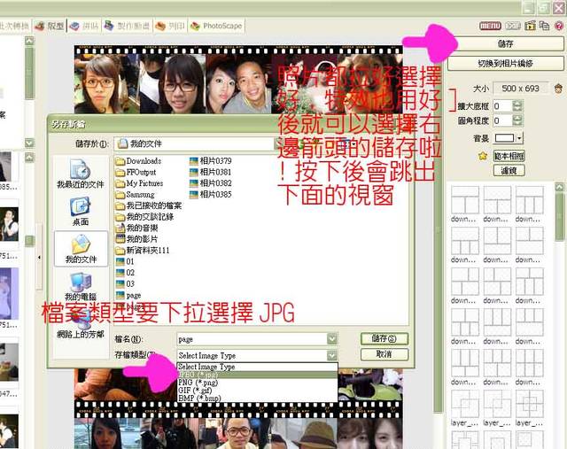Open the file name dropdown arrow
567x449 pixels.
click(x=332, y=339)
